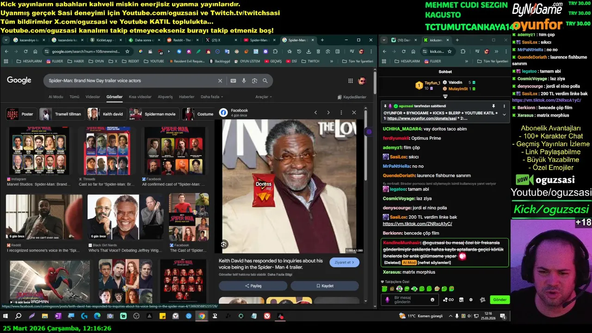Clear the Google search box text
The width and height of the screenshot is (592, 333).
tap(220, 80)
